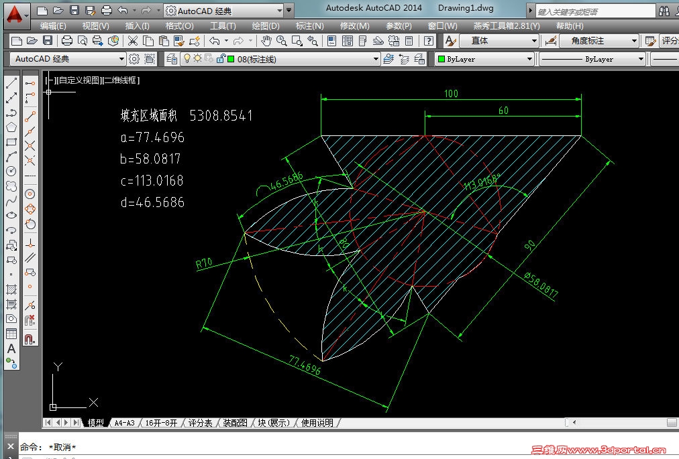Click the Snap to Endpoint icon
Screen dimensions: 679x459
[x=30, y=117]
